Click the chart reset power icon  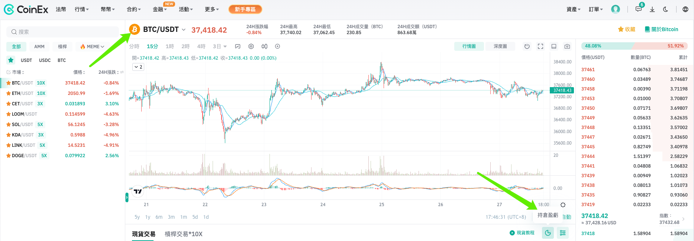coord(527,46)
